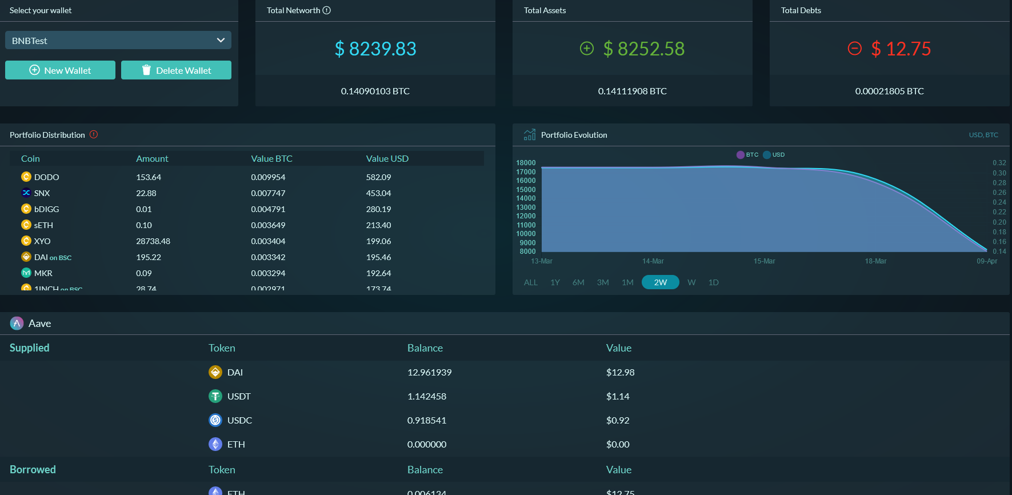Click the MKR USD value 192.64

(379, 273)
